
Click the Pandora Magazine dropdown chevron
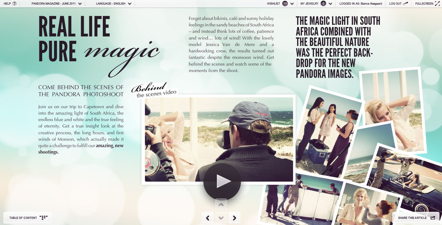80,4
